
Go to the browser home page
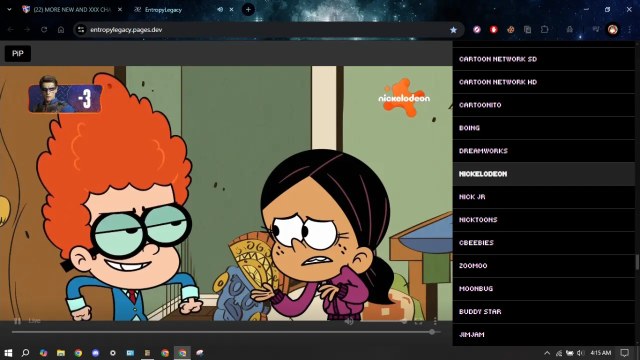[x=61, y=29]
